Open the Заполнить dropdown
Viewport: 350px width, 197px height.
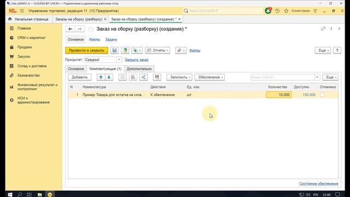click(x=179, y=77)
